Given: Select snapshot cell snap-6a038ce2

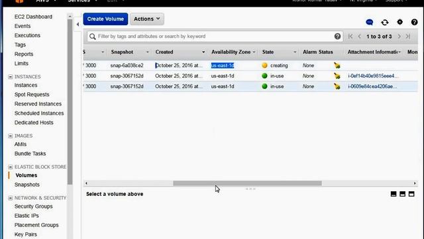Looking at the screenshot, I should coord(127,66).
